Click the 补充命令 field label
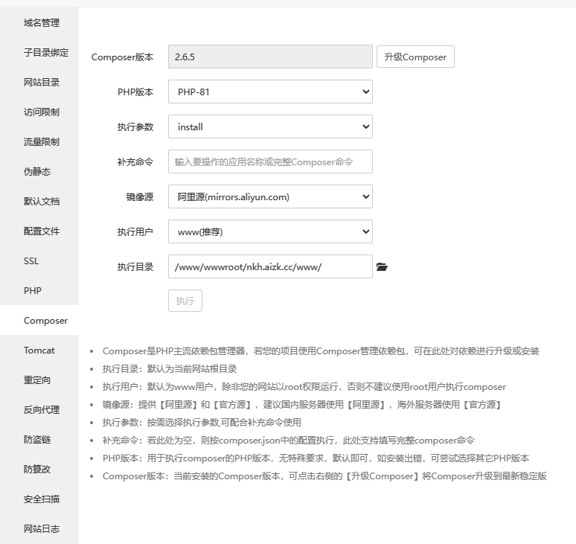This screenshot has width=576, height=544. pyautogui.click(x=135, y=162)
